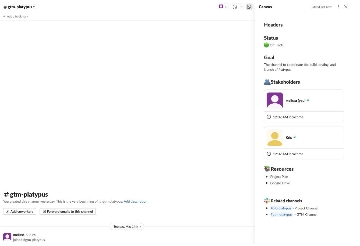Click the clock icon next to Kris's local time

click(269, 154)
